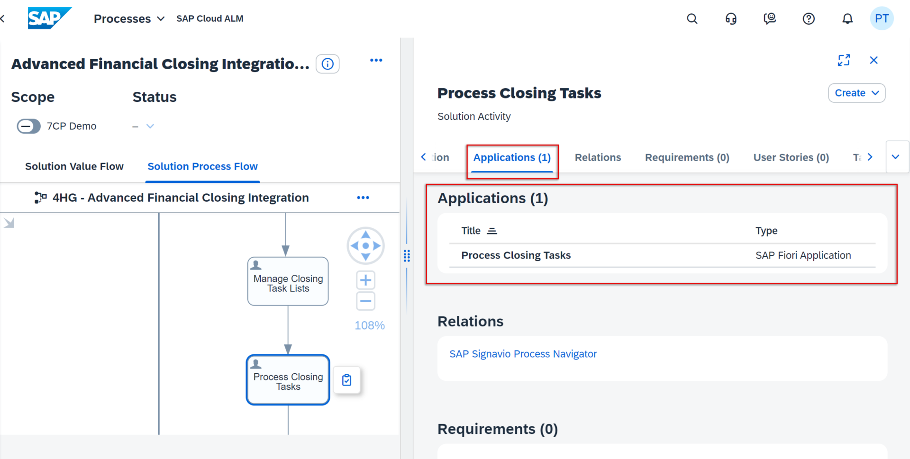The height and width of the screenshot is (459, 910).
Task: Open the Processes navigation dropdown
Action: [x=129, y=19]
